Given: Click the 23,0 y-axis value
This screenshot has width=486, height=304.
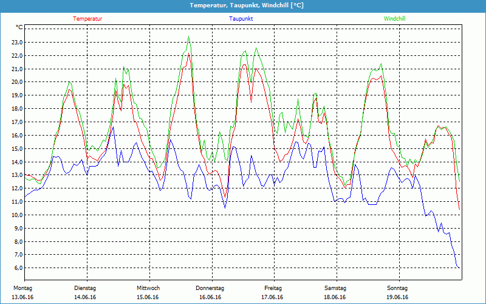Looking at the screenshot, I should pyautogui.click(x=17, y=43).
